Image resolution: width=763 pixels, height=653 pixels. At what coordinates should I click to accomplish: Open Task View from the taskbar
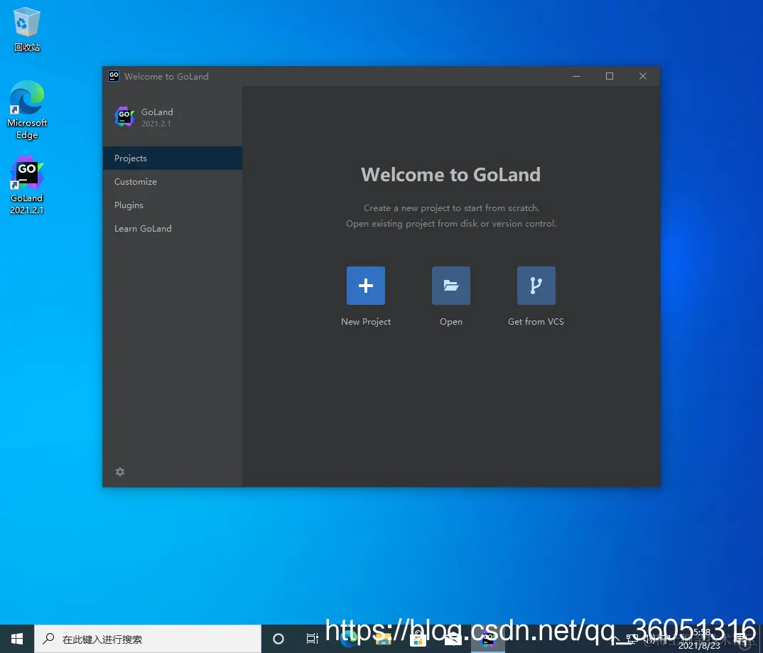(x=312, y=639)
